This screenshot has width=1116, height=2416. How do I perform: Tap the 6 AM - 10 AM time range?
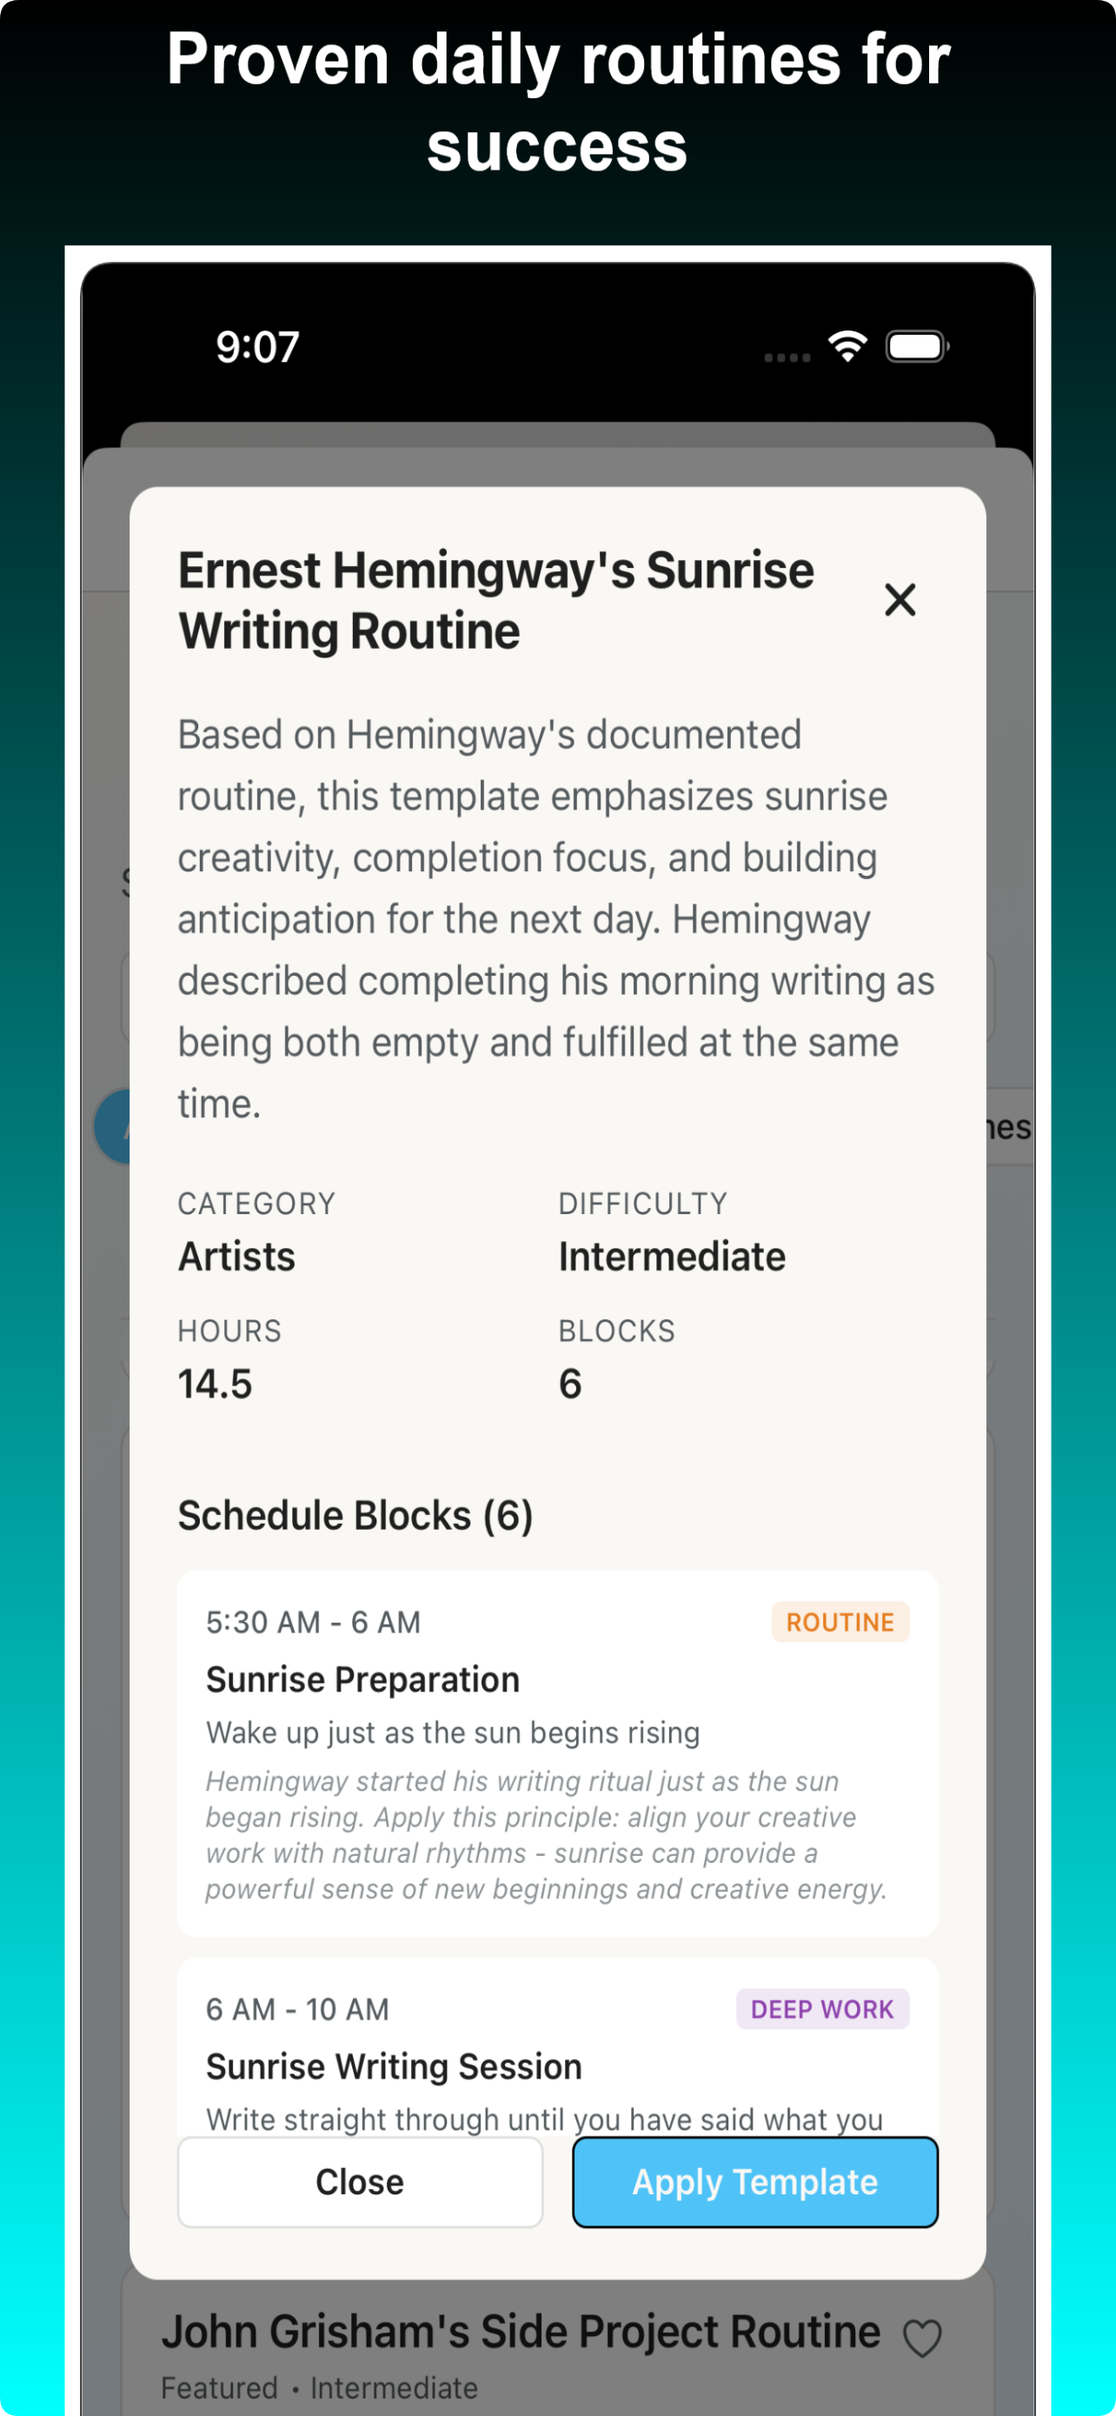click(x=297, y=2009)
